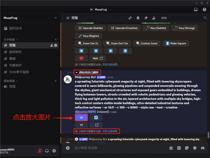
Task: Click the U1 upscale button
Action: (81, 118)
